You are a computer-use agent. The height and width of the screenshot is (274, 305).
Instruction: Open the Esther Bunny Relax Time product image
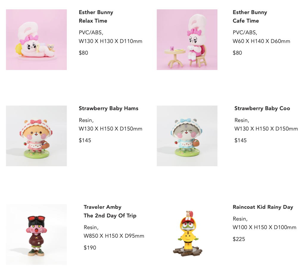(36, 40)
